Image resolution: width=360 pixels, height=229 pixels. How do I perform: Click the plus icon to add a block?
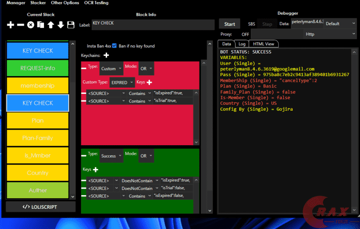point(11,25)
